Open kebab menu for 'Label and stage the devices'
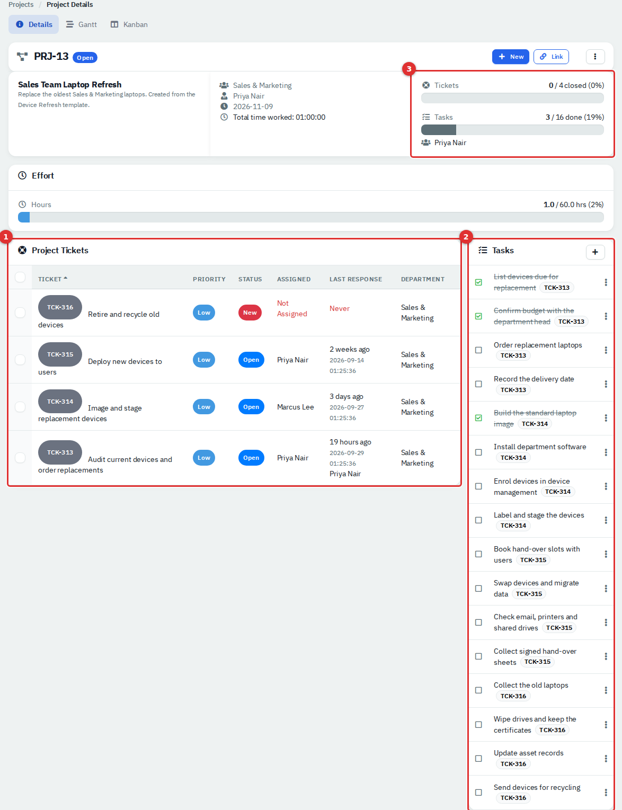The image size is (622, 810). (606, 520)
